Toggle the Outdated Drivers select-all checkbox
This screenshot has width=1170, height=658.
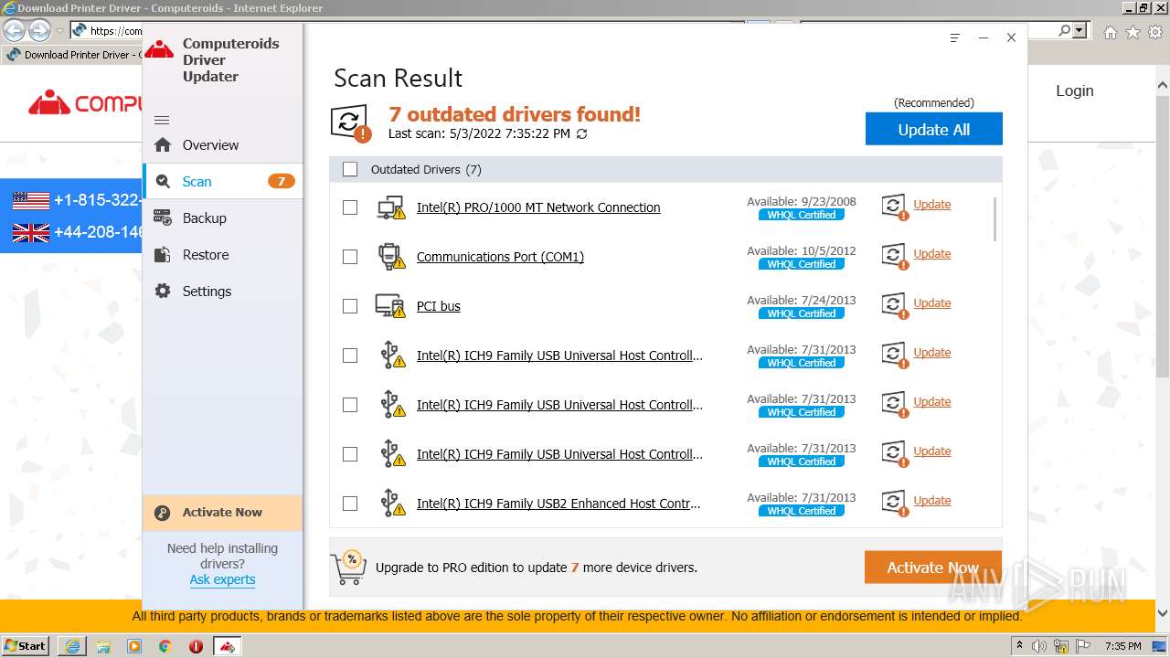click(x=350, y=169)
